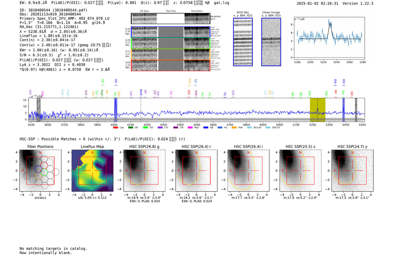The width and height of the screenshot is (393, 268).
Task: Open the HSC SSP(26.4) r image
Action: pyautogui.click(x=196, y=170)
